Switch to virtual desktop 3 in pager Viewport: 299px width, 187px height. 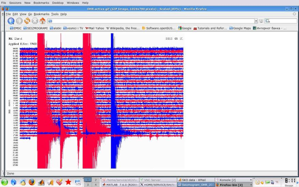88,185
